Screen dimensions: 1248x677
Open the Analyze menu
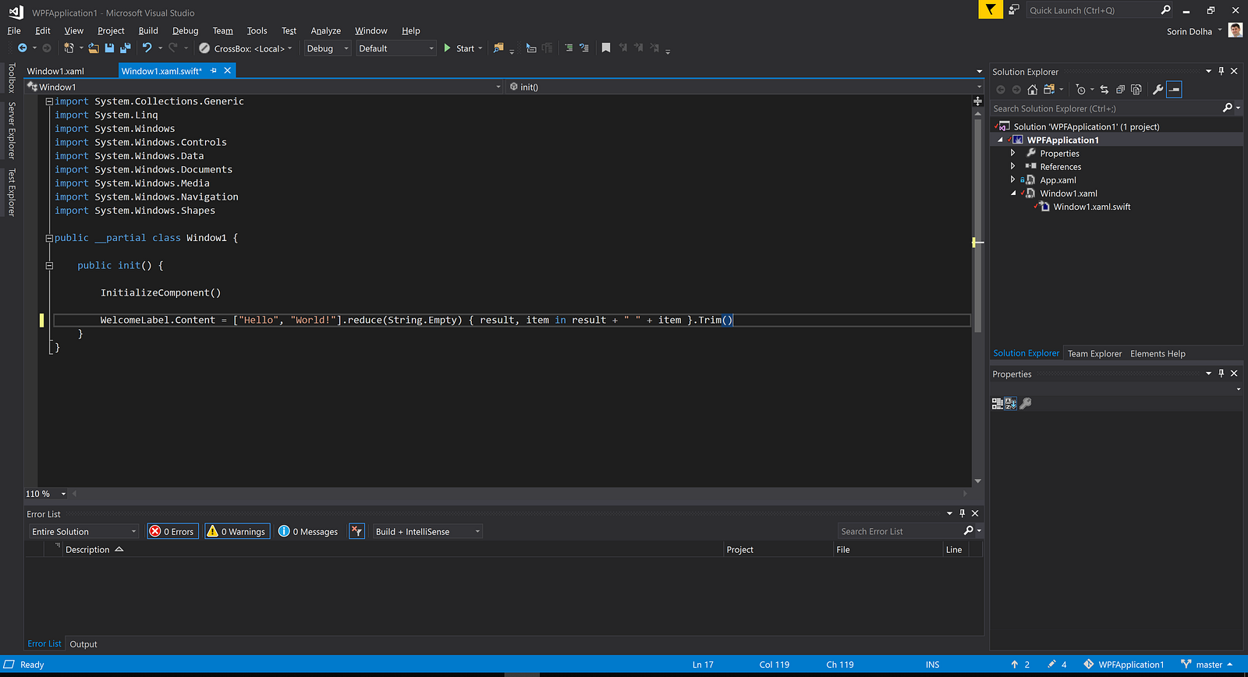(x=326, y=30)
